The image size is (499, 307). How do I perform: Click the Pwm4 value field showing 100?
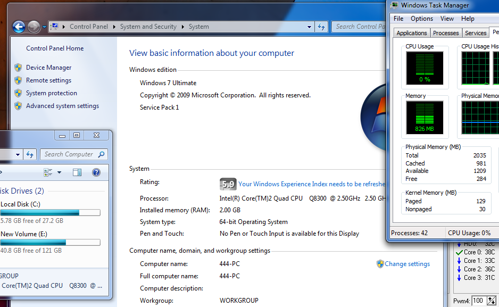point(479,301)
